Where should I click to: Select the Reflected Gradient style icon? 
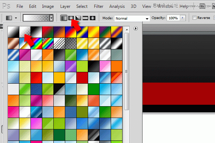85,18
